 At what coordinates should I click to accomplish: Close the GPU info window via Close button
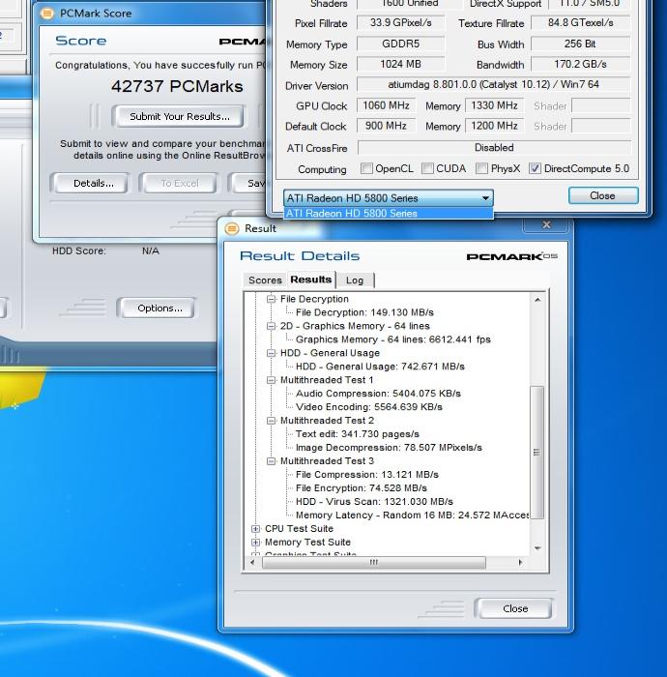coord(602,196)
